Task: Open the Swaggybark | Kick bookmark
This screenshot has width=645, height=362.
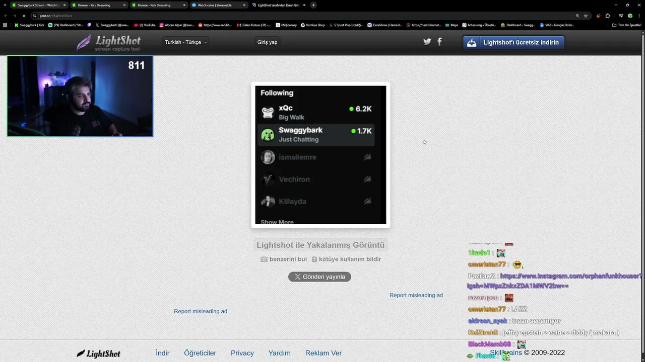Action: coord(30,25)
